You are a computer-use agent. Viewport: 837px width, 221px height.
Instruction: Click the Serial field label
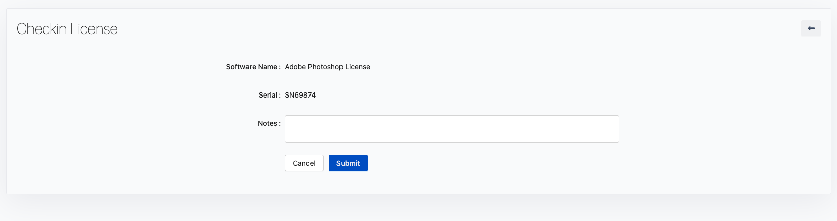coord(269,95)
